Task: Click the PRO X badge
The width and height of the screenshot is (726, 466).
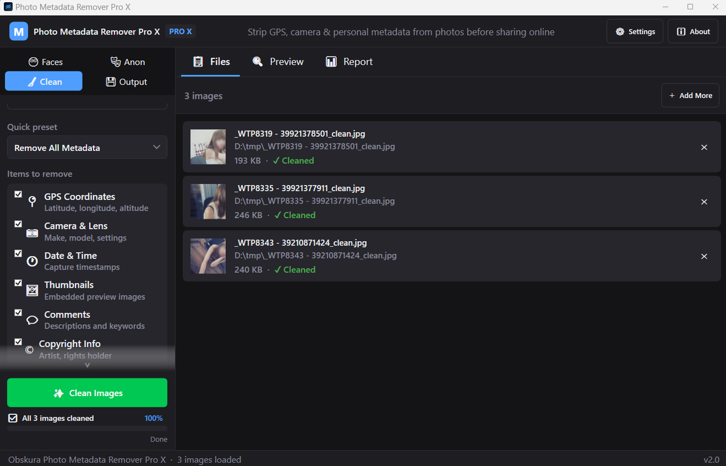Action: click(180, 32)
